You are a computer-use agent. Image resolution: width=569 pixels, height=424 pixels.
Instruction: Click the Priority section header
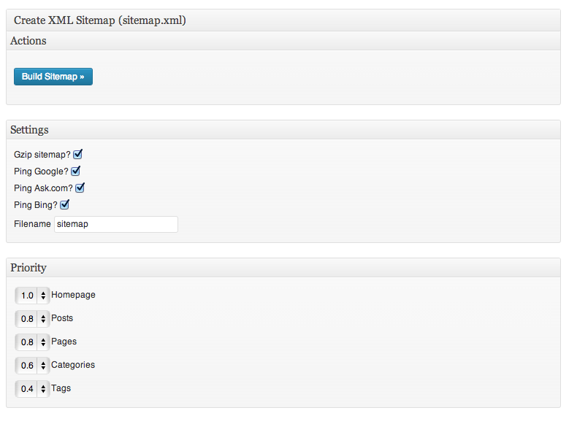[x=283, y=268]
